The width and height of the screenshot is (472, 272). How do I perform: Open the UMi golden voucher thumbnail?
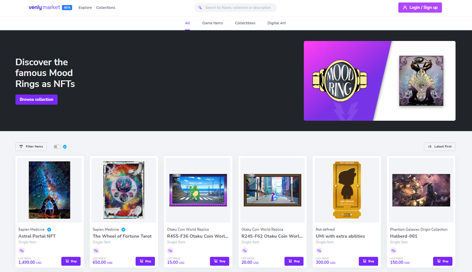pyautogui.click(x=347, y=190)
